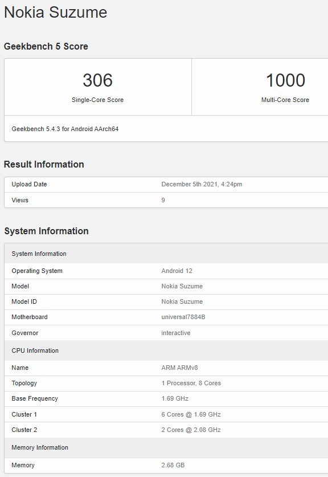Click the Name row label
Image resolution: width=328 pixels, height=477 pixels.
coord(20,368)
